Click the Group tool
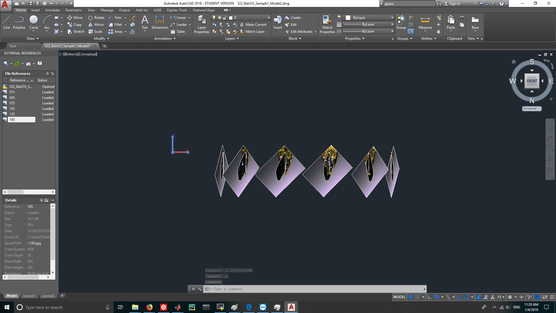This screenshot has width=556, height=313. (401, 23)
